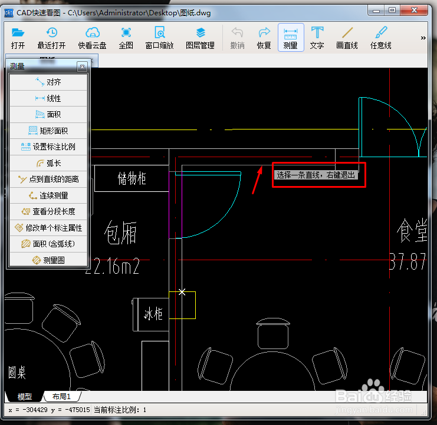Click the x y coordinate readout
Image resolution: width=437 pixels, height=425 pixels.
click(49, 410)
